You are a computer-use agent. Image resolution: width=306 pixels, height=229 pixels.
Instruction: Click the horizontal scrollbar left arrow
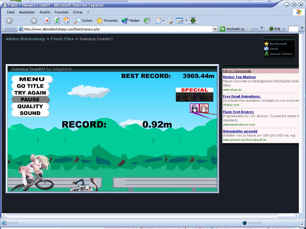(4, 216)
